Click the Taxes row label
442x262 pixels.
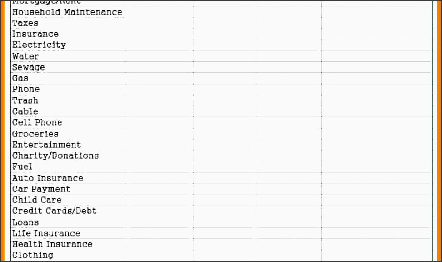click(x=25, y=23)
